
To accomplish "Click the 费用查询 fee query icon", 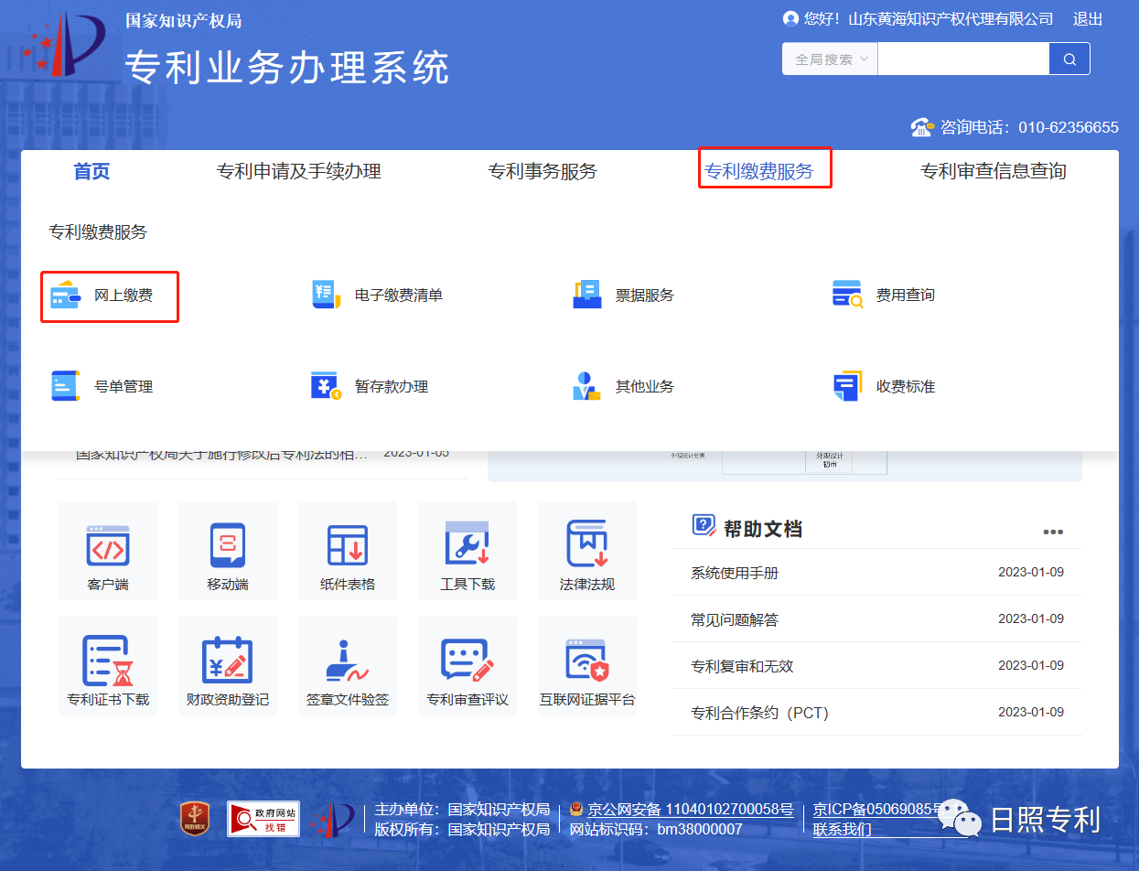I will click(x=847, y=295).
